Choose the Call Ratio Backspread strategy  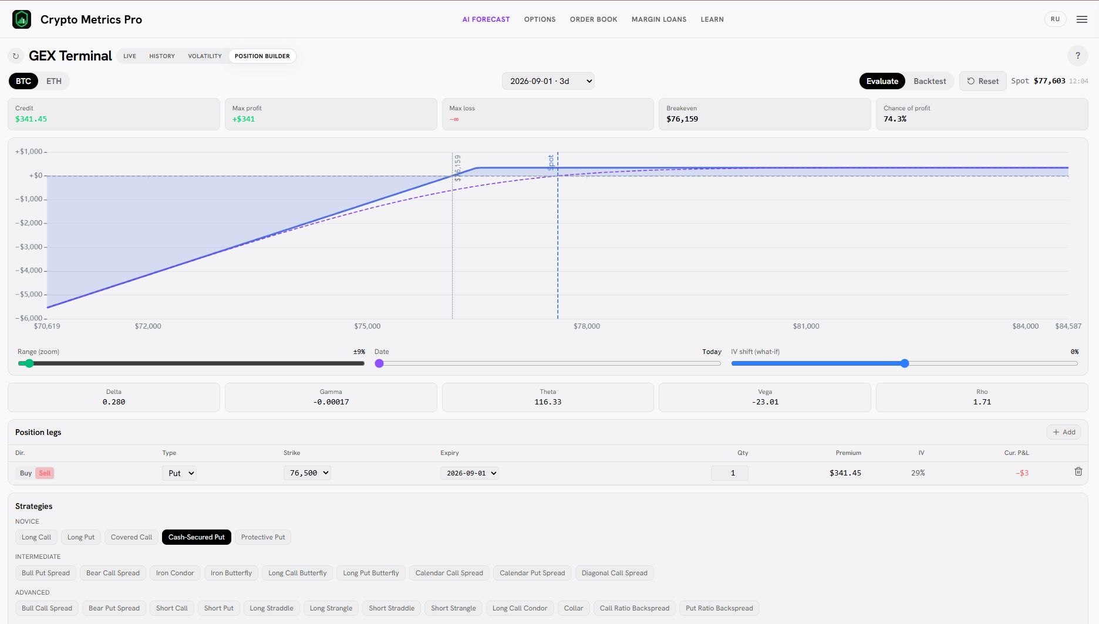635,608
